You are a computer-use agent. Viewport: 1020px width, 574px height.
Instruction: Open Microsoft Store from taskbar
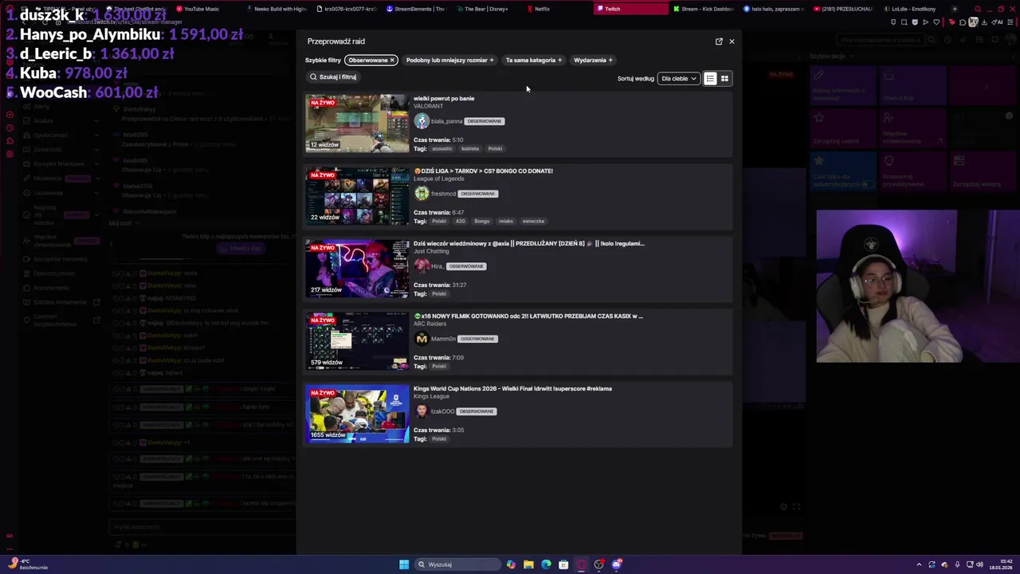[563, 564]
